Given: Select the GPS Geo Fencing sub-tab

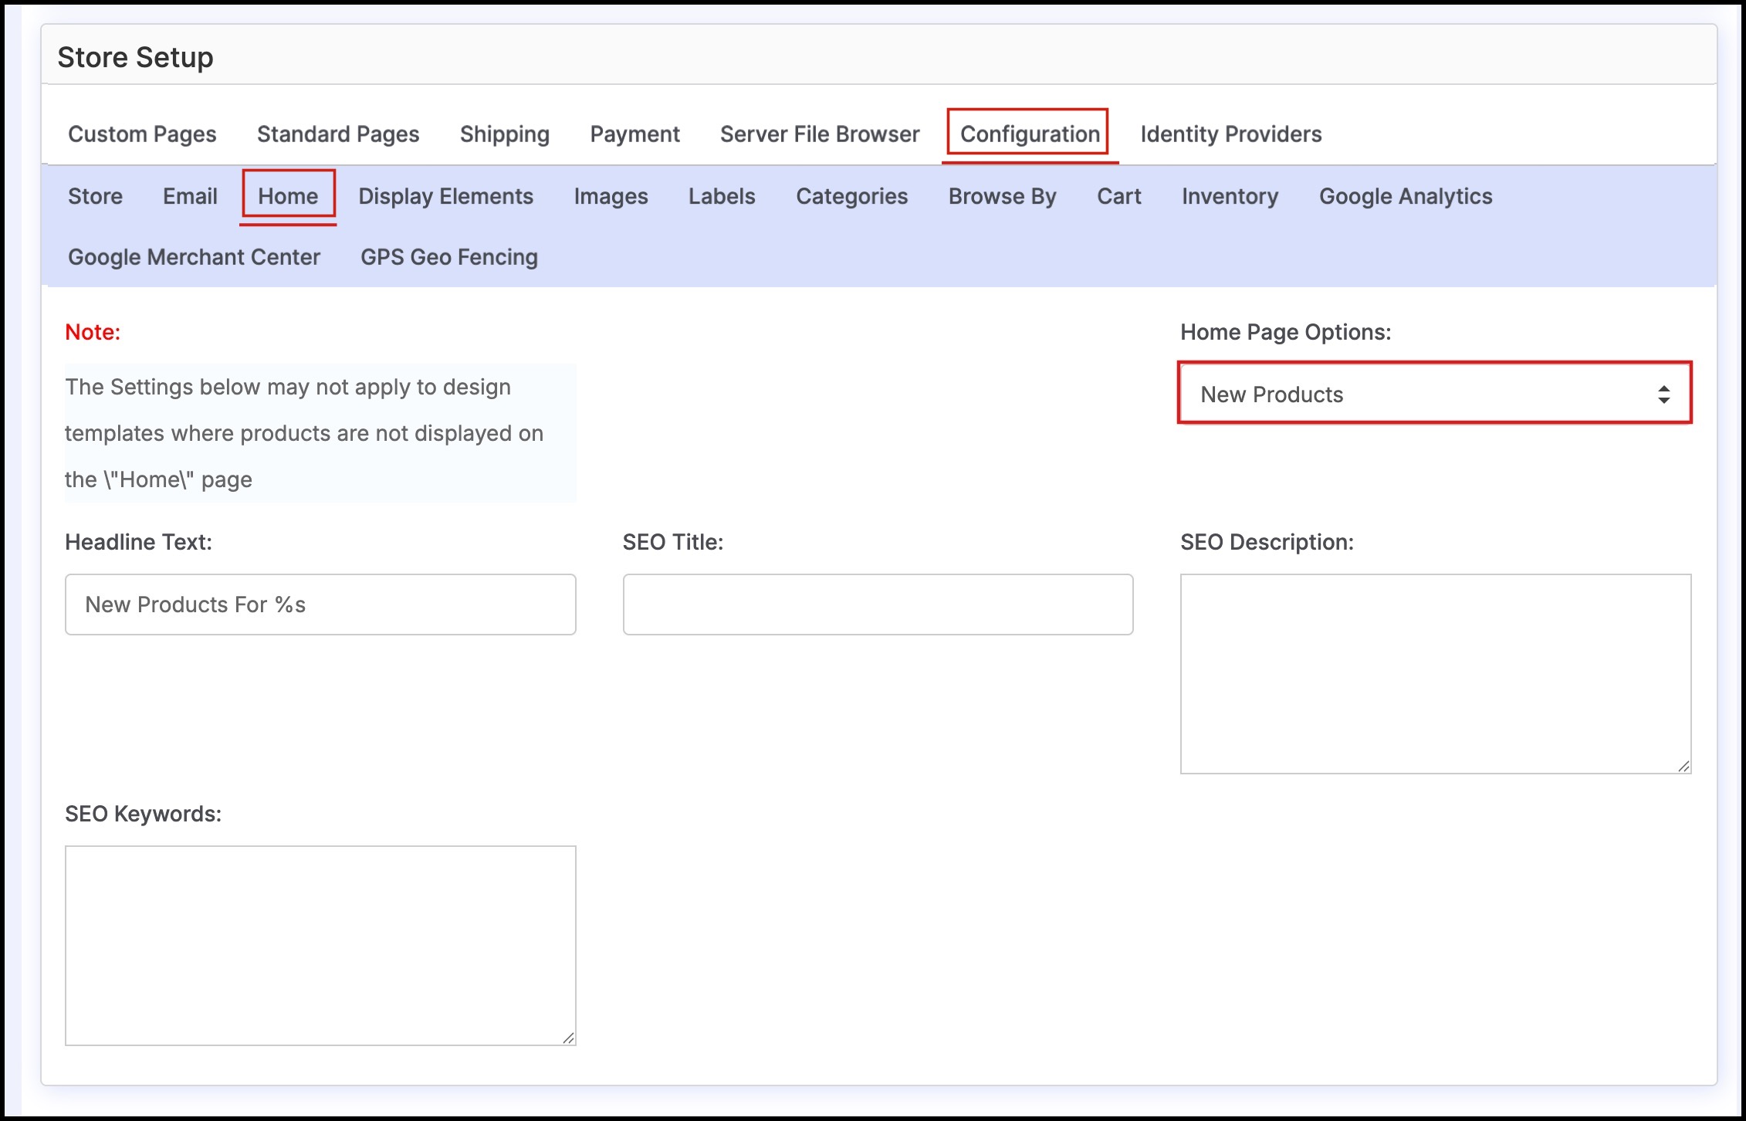Looking at the screenshot, I should point(449,257).
